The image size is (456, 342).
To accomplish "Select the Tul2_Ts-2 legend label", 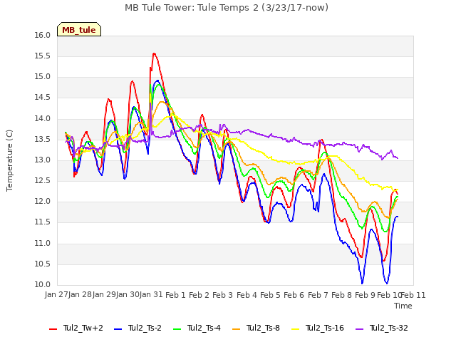I will 145,328.
